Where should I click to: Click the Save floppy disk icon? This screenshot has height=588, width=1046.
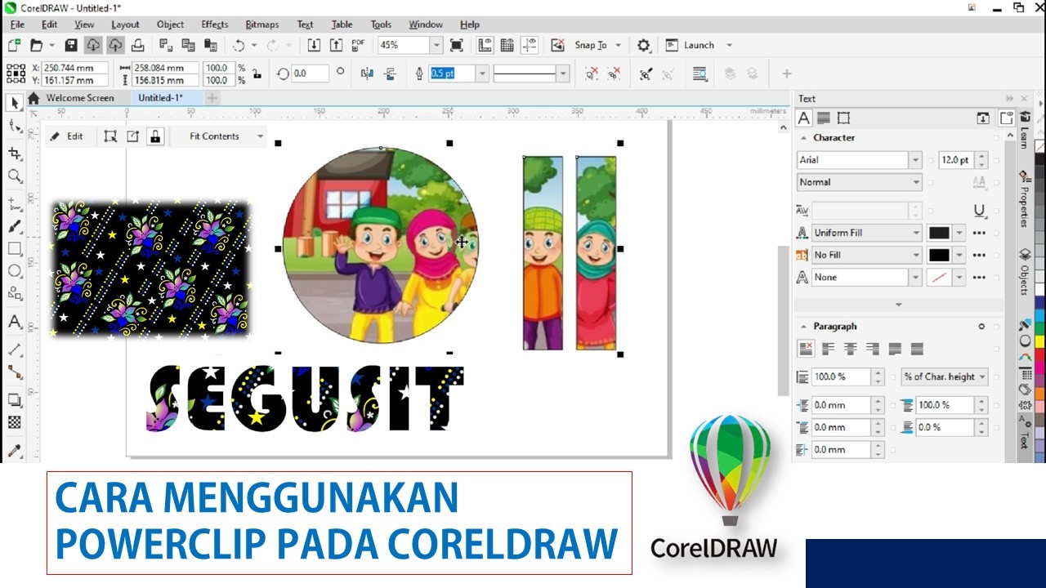tap(71, 45)
